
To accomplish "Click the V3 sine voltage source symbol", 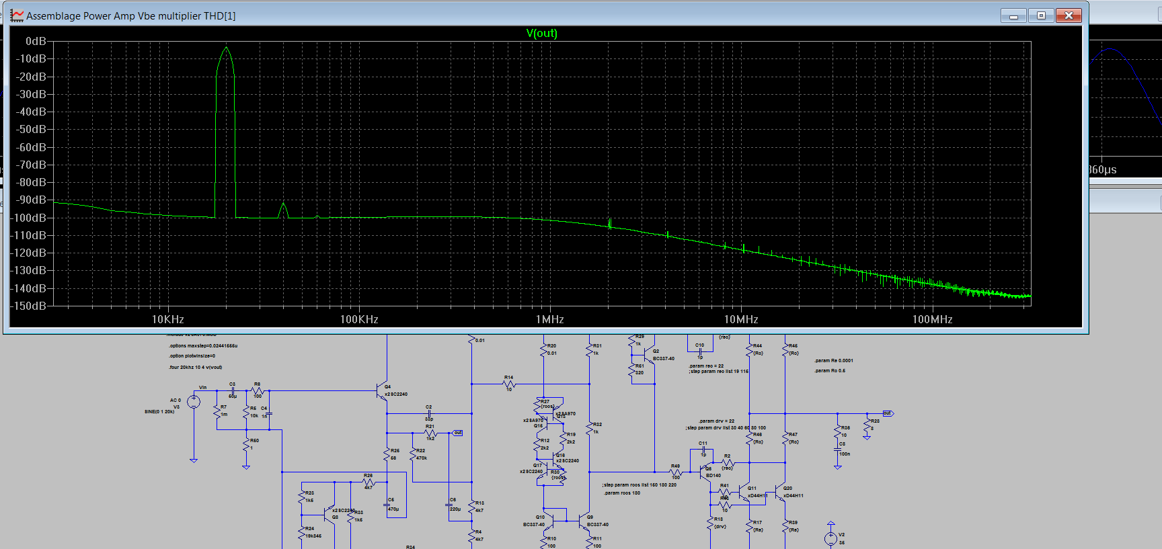I will (194, 402).
